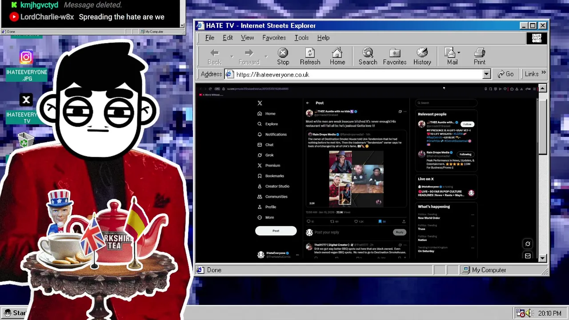
Task: Click the Forward toolbar button
Action: click(249, 57)
